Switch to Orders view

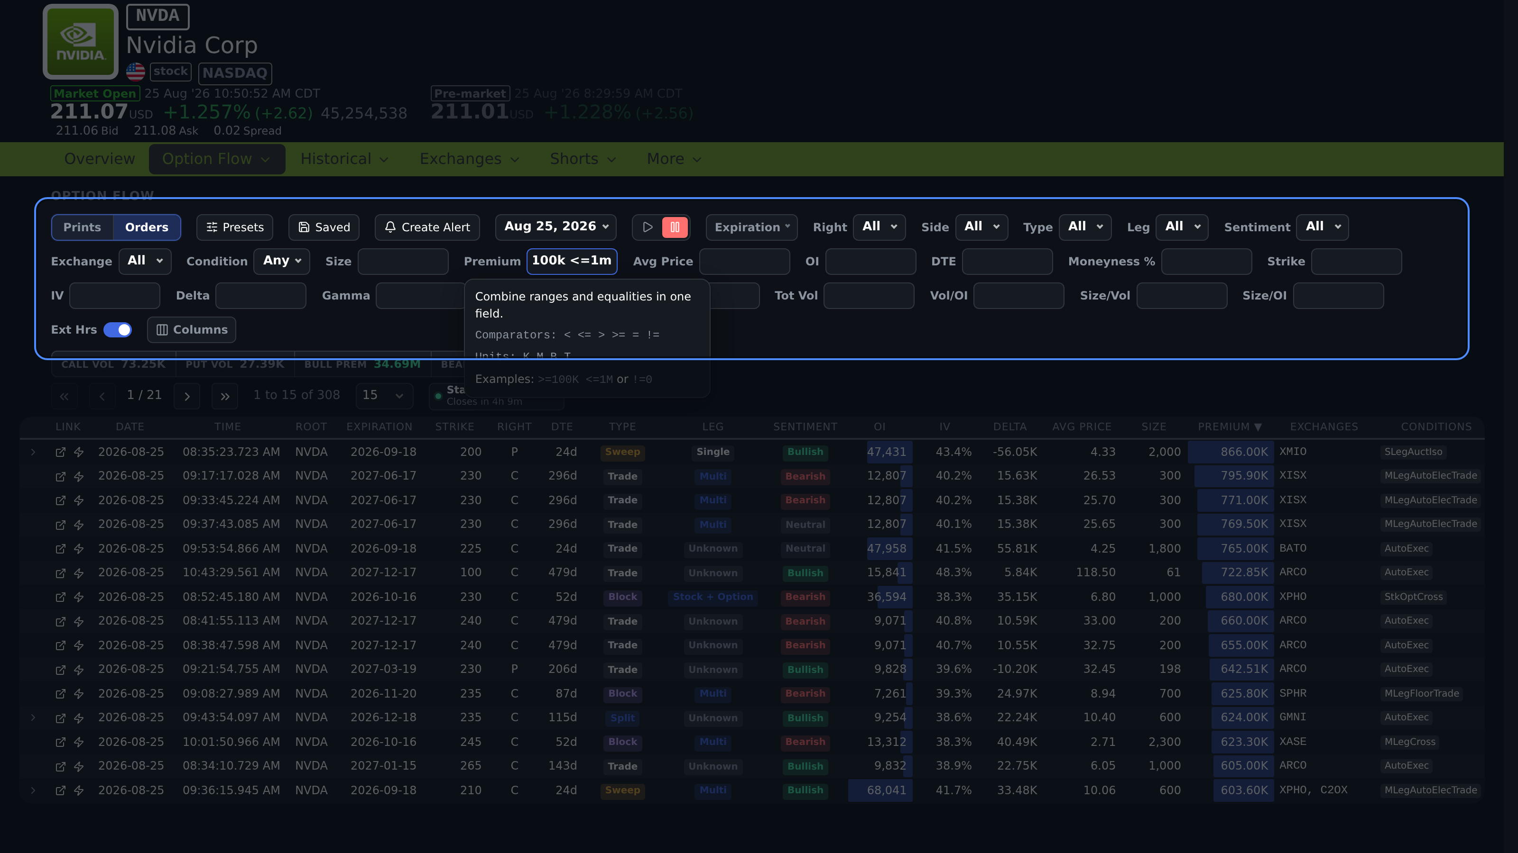(x=147, y=227)
